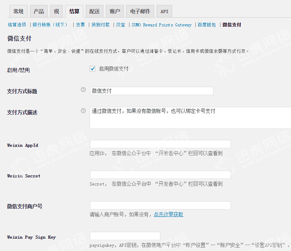Click the 微信支付 page heading
The height and width of the screenshot is (251, 291).
(x=19, y=38)
